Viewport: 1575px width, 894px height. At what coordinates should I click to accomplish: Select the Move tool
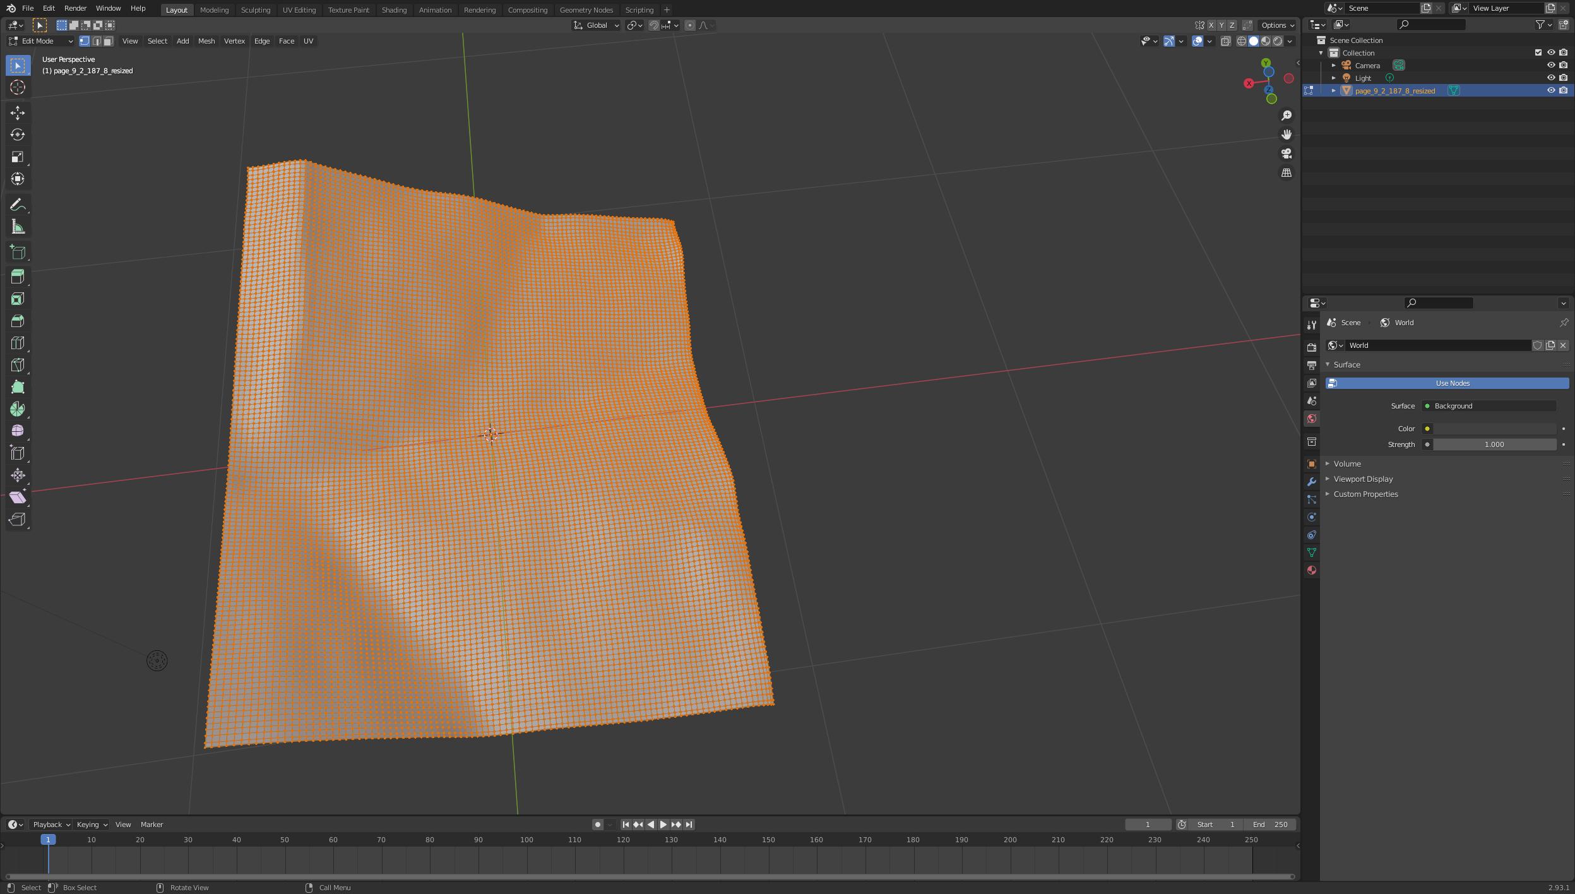tap(18, 113)
